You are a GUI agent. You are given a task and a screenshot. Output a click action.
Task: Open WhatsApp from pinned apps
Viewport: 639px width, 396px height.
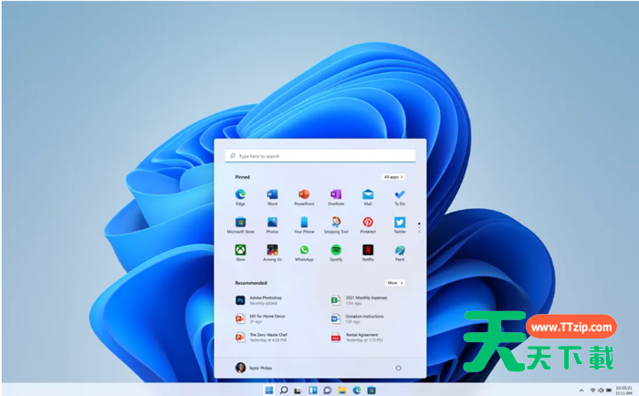click(x=304, y=253)
